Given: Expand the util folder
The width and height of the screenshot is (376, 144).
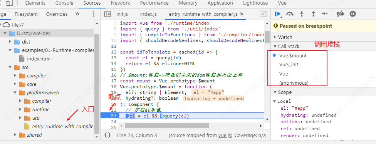Looking at the screenshot, I should click(20, 118).
